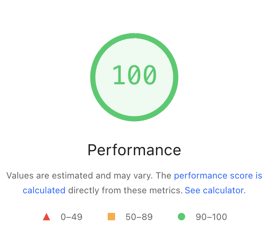Image resolution: width=270 pixels, height=241 pixels.
Task: Click the seam notch atop the gauge ring
Action: pos(135,35)
